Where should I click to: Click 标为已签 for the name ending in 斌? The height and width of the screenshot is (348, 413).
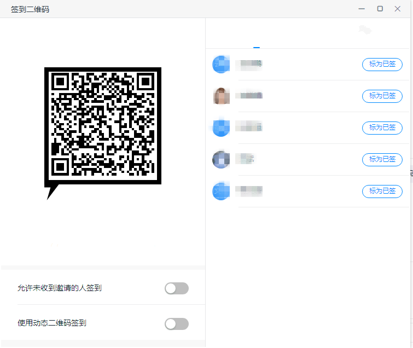382,159
